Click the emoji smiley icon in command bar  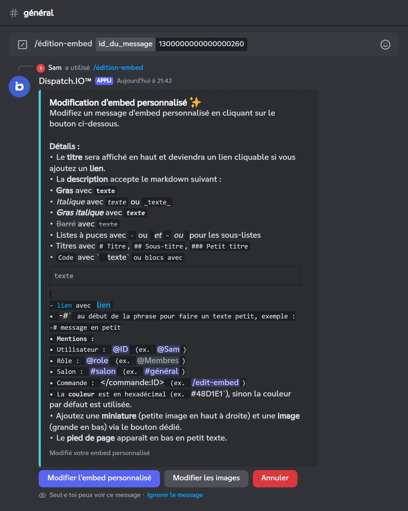click(x=385, y=45)
